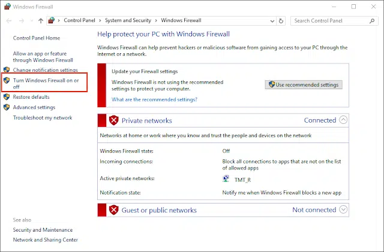Screen dimensions: 384x252
Task: Click the Guest or public networks heading
Action: [159, 210]
